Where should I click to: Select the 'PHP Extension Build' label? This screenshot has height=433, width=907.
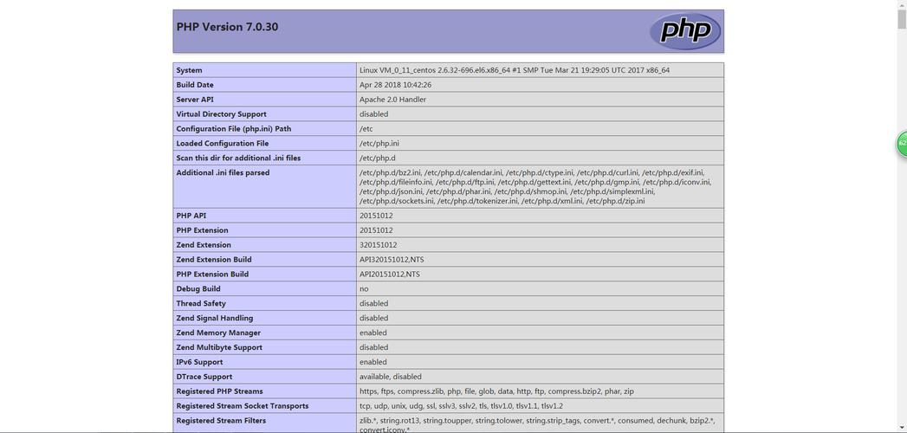213,274
